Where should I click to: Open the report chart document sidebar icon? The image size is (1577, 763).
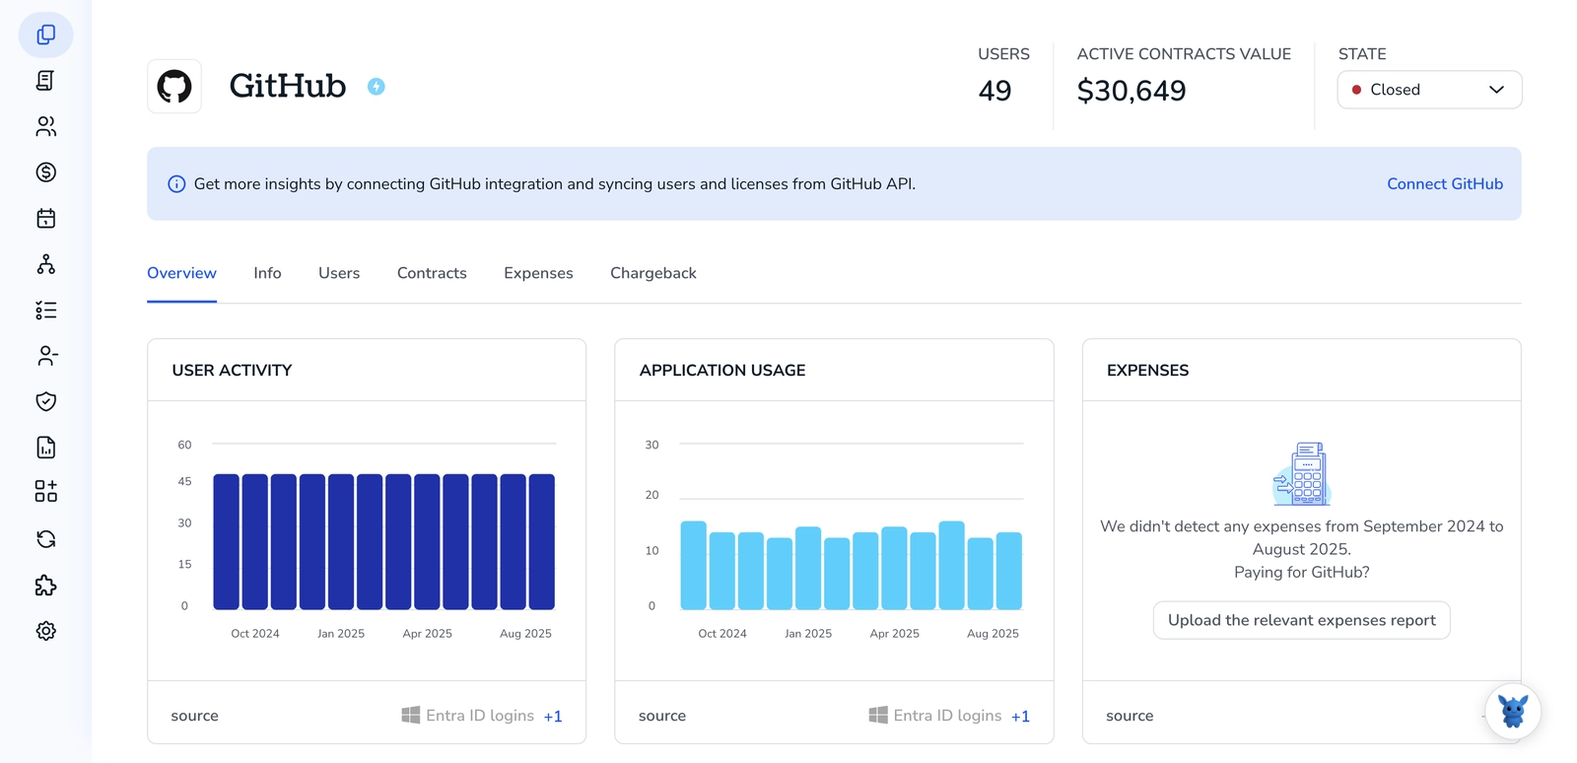[x=45, y=448]
